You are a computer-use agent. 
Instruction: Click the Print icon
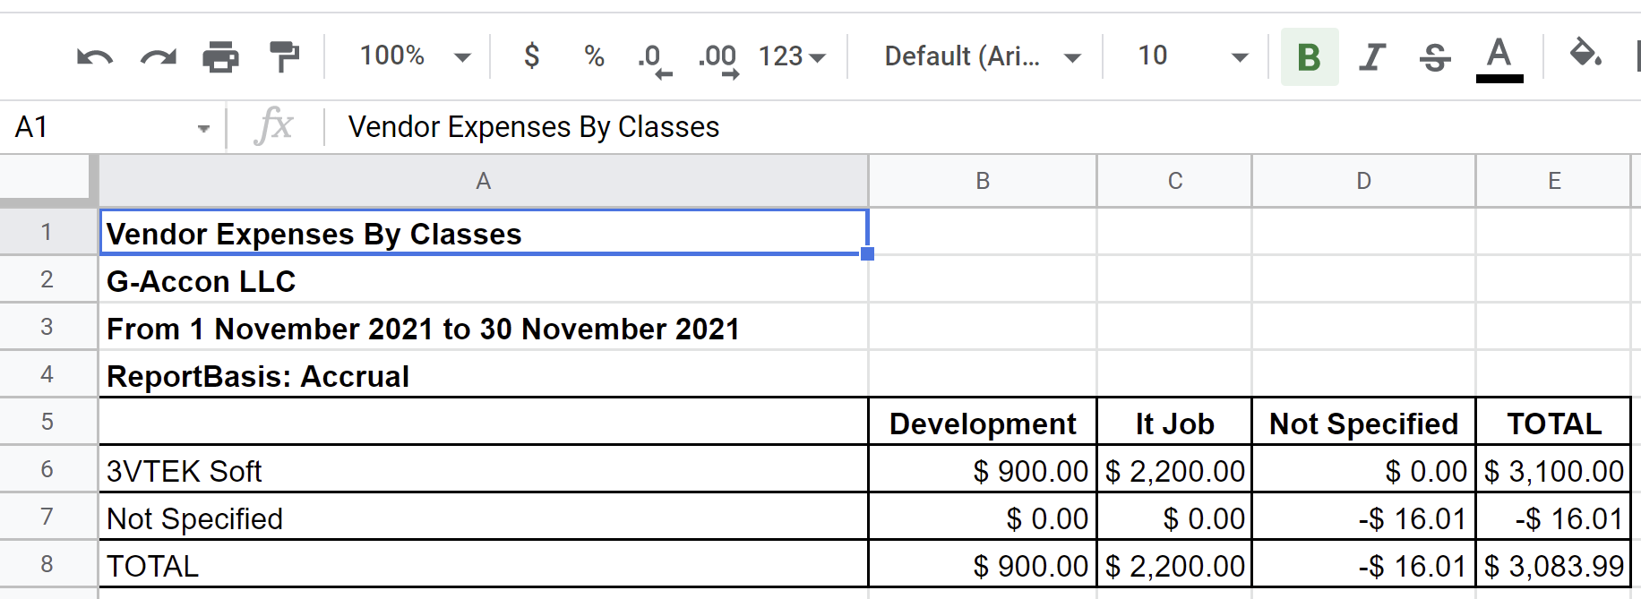coord(220,57)
